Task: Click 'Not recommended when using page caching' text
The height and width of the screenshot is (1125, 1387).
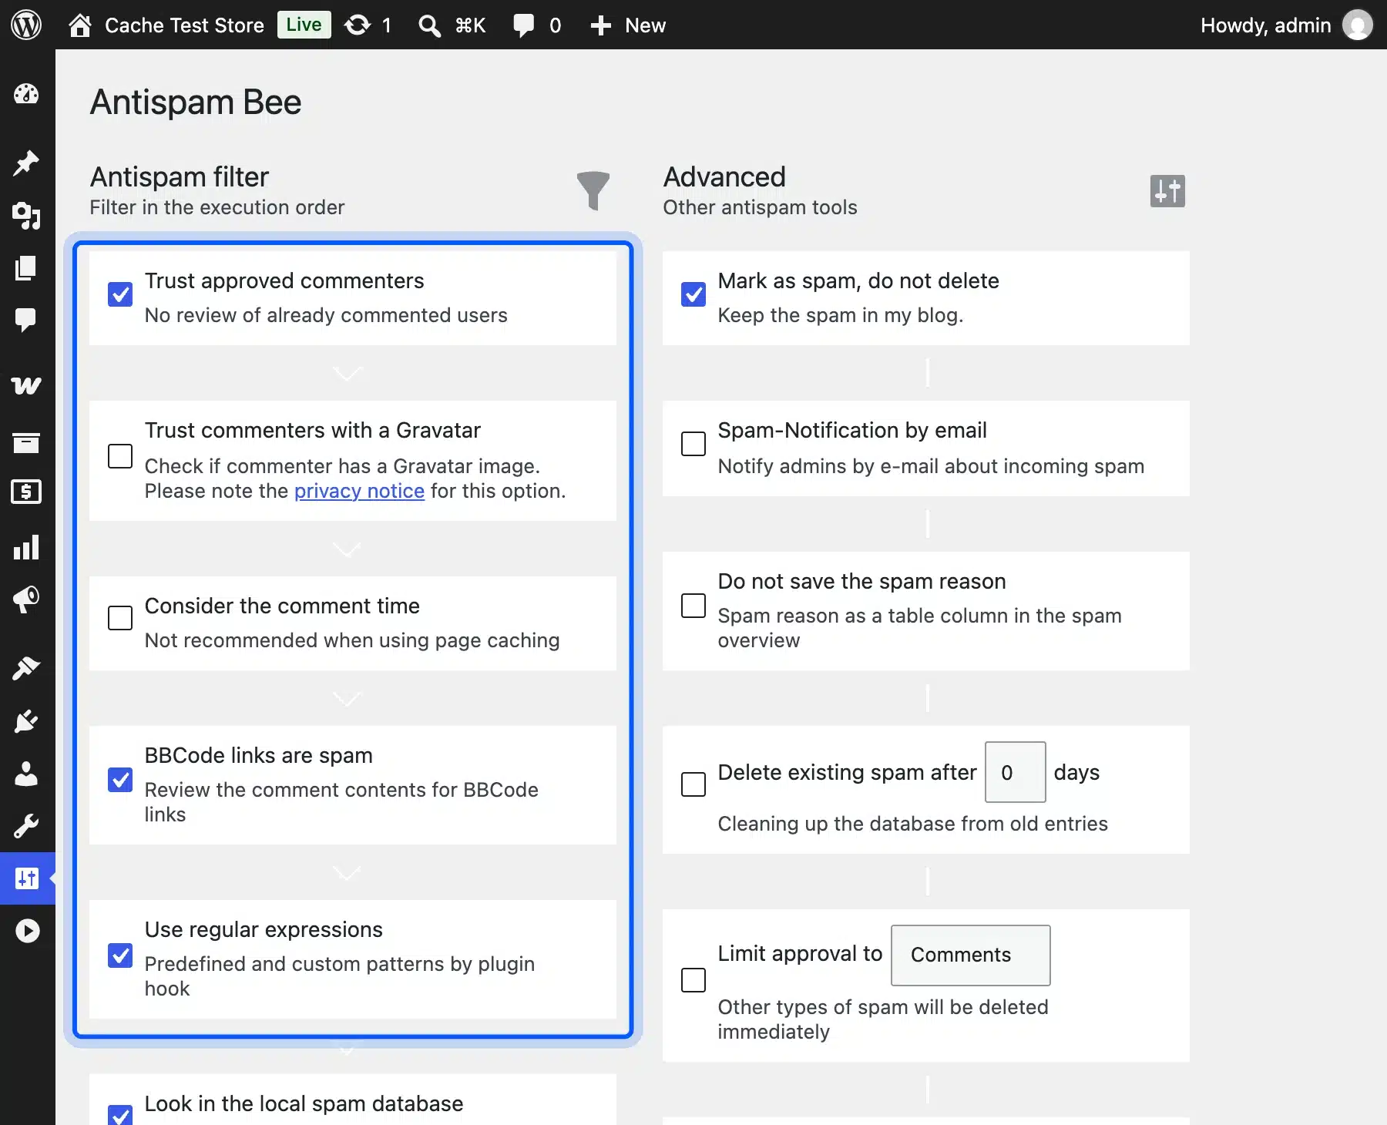Action: pos(352,640)
